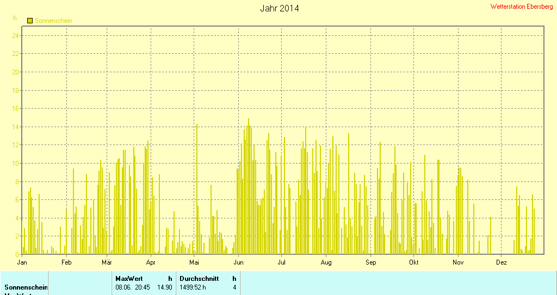Click the 08.06. 20:45 max value date
Screen dimensions: 557x295
(x=133, y=287)
